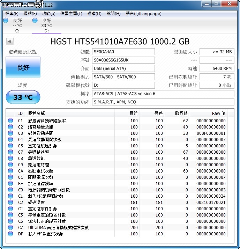This screenshot has height=249, width=240.
Task: Select the UltraDMA 高速傳輸模式錯誤次數 attribute name
Action: (58, 228)
